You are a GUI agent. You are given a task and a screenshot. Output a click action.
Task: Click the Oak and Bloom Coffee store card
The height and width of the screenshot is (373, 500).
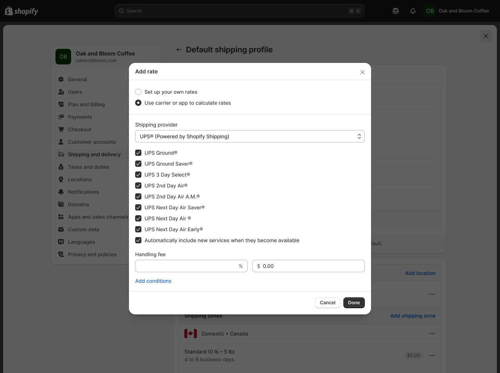tap(106, 57)
